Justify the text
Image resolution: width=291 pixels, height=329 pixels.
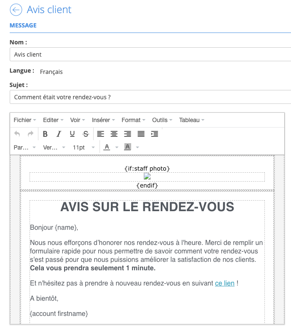141,134
